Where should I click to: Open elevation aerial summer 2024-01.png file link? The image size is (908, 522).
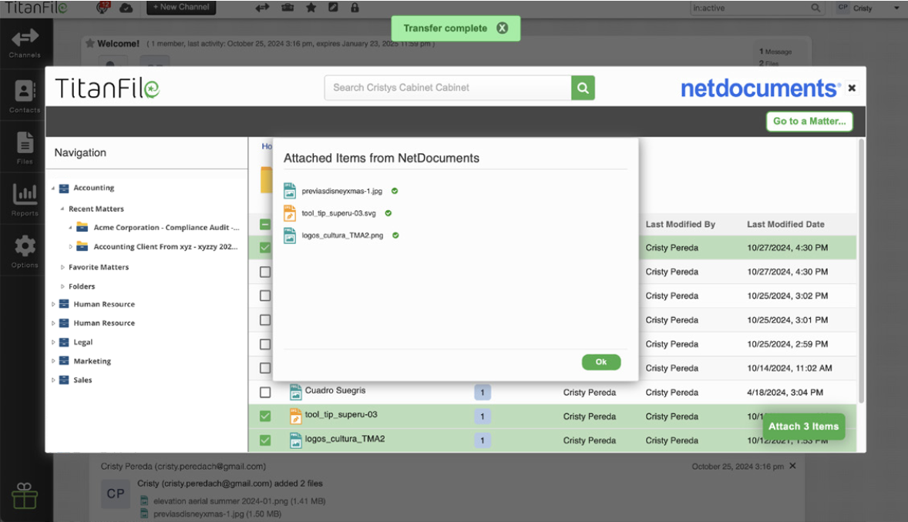pos(239,501)
